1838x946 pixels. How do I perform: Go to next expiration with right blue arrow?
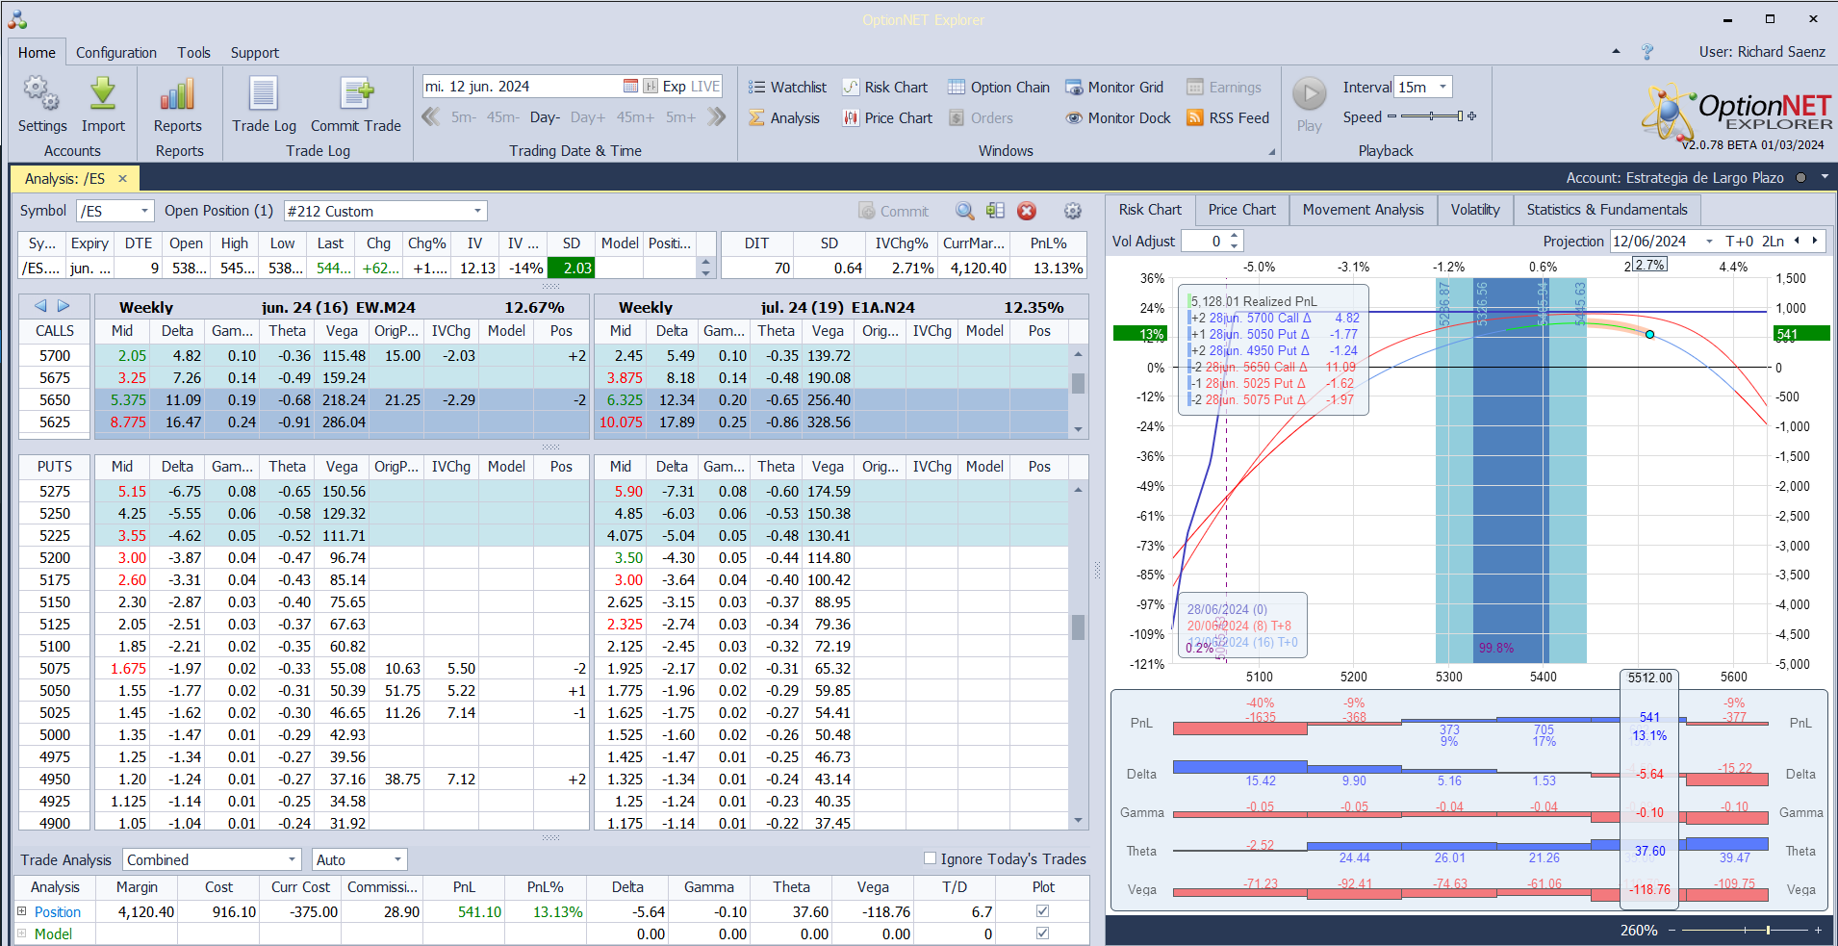coord(64,306)
